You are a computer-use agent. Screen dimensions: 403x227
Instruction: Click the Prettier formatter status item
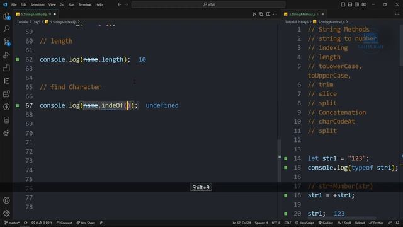tap(376, 223)
